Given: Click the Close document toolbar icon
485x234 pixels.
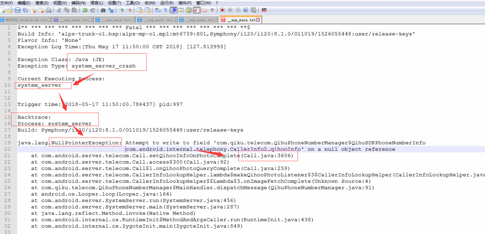Looking at the screenshot, I should pos(33,10).
